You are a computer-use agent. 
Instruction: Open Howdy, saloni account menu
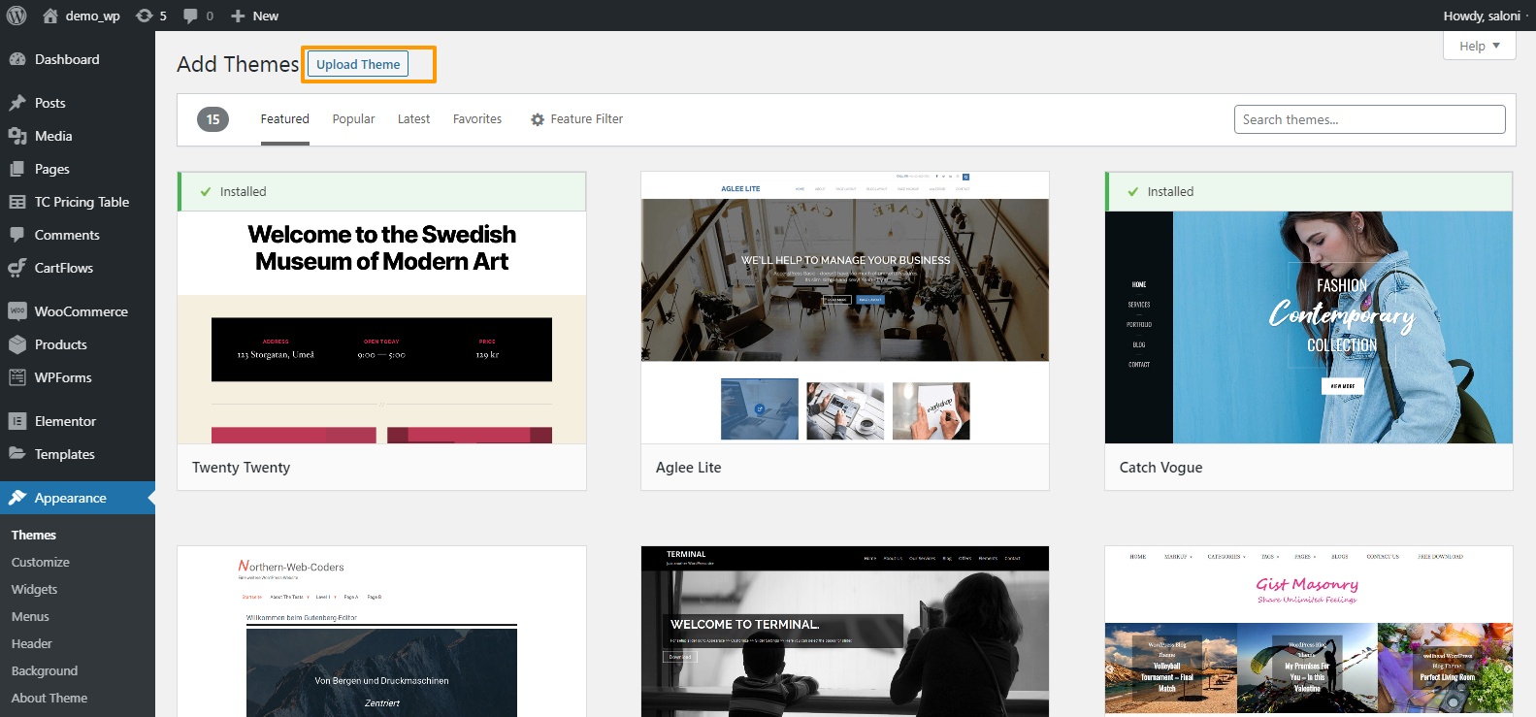coord(1483,16)
